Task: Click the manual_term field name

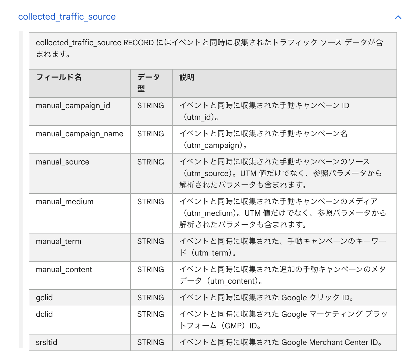Action: [58, 241]
